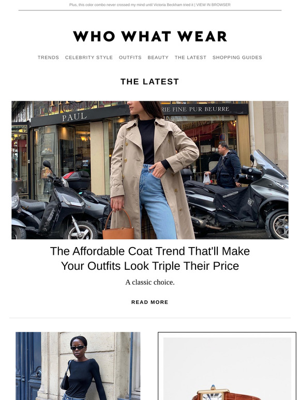
Task: Click the READ MORE button
Action: click(x=150, y=302)
